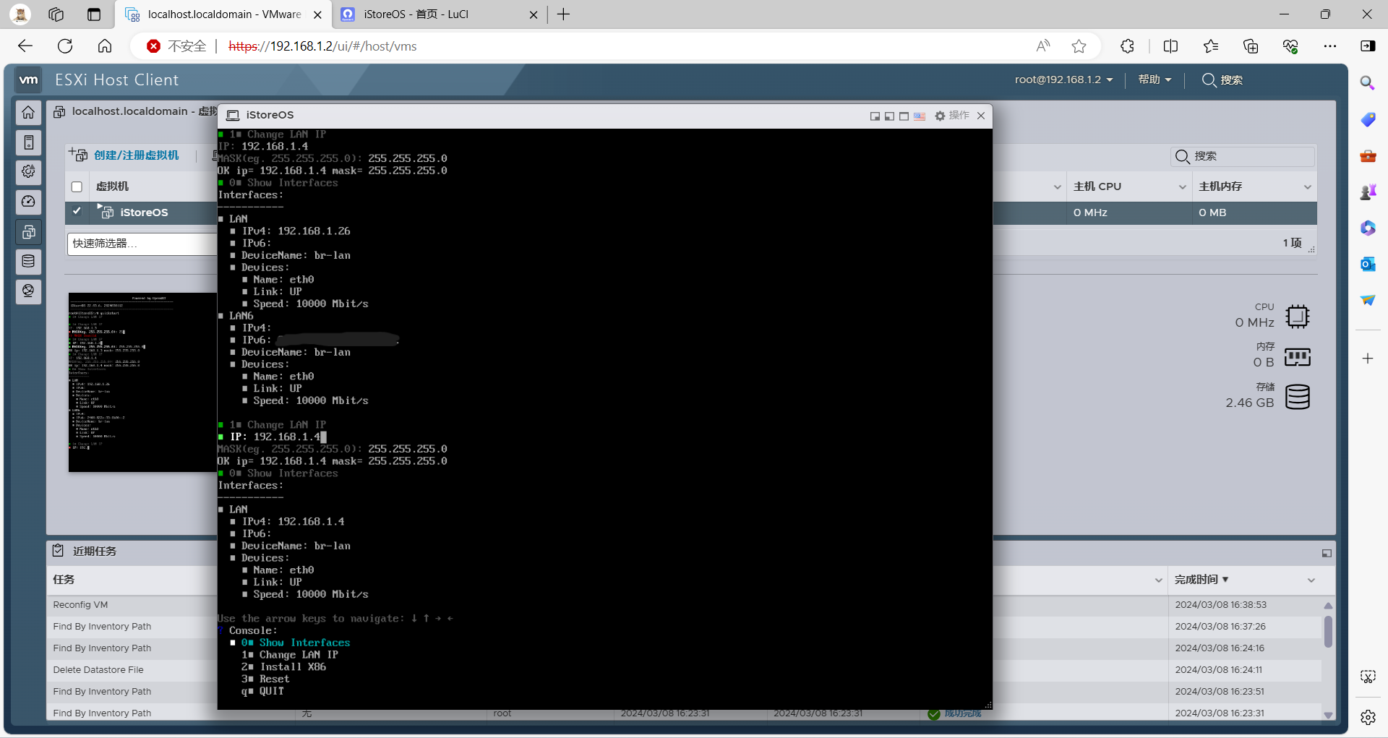Screen dimensions: 1388x738
Task: Click the iStoreOS virtual machine link
Action: click(144, 213)
